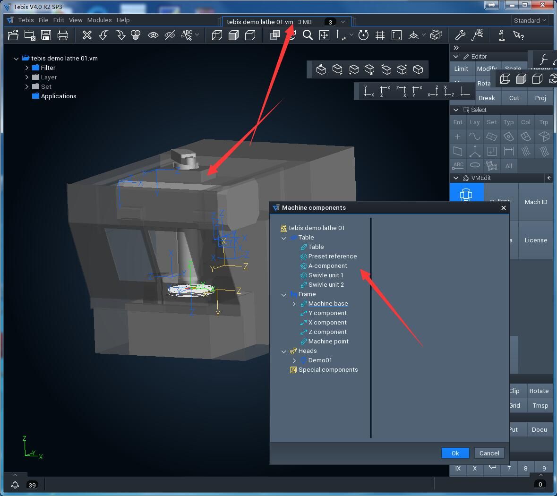Expand the Layer folder
Screen dimensions: 557x496
(26, 77)
